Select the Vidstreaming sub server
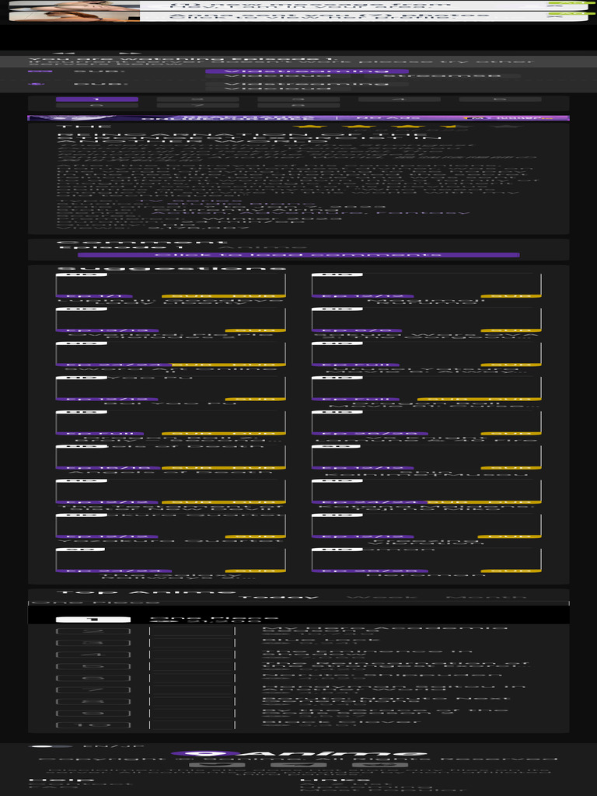 click(306, 72)
